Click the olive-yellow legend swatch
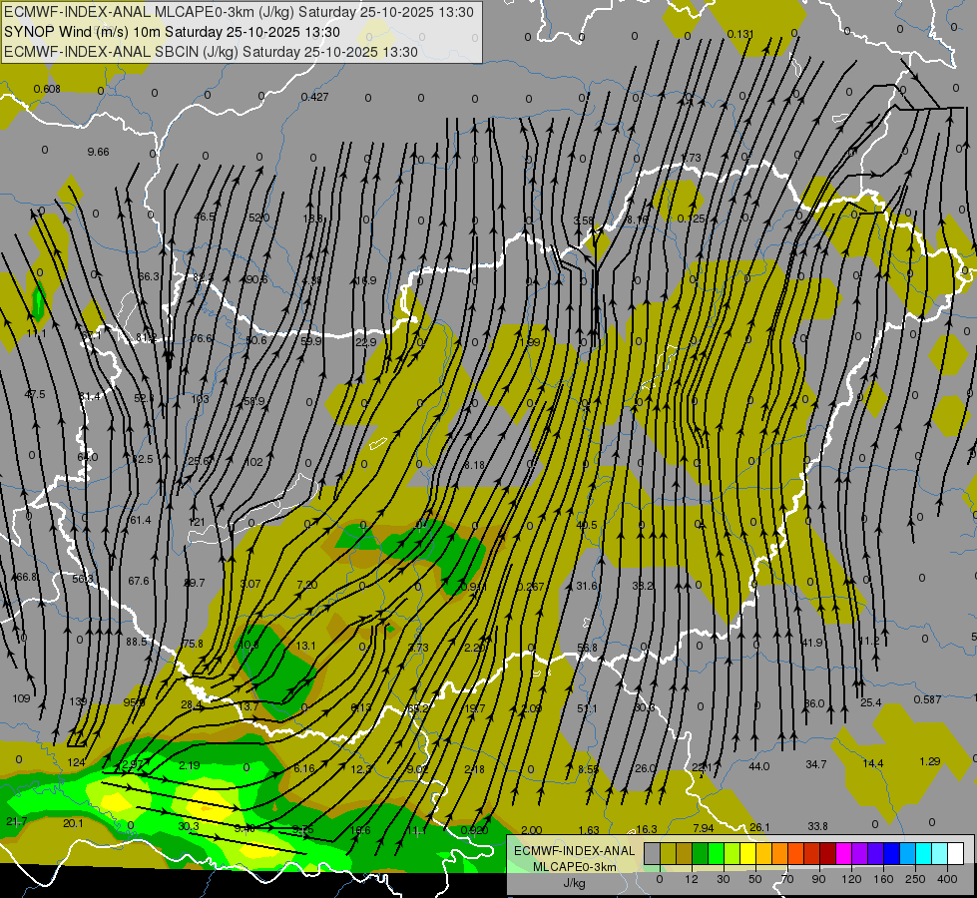 click(x=668, y=853)
